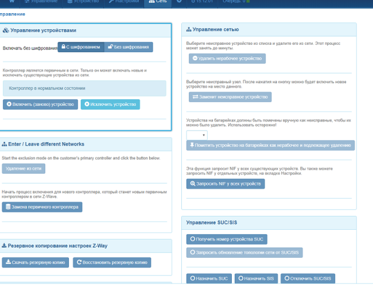Enable the 'С шифрованием' lock option
The image size is (373, 287).
(81, 48)
